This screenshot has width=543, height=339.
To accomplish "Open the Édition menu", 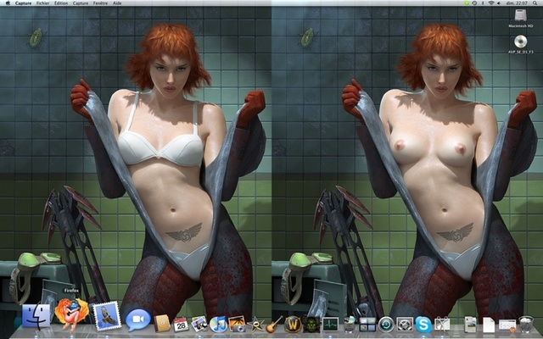I will [61, 3].
